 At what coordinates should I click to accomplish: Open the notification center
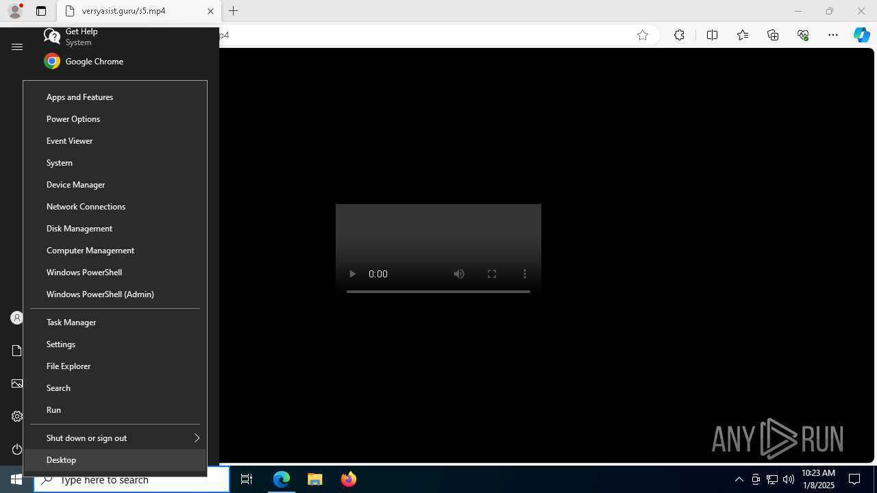[854, 479]
